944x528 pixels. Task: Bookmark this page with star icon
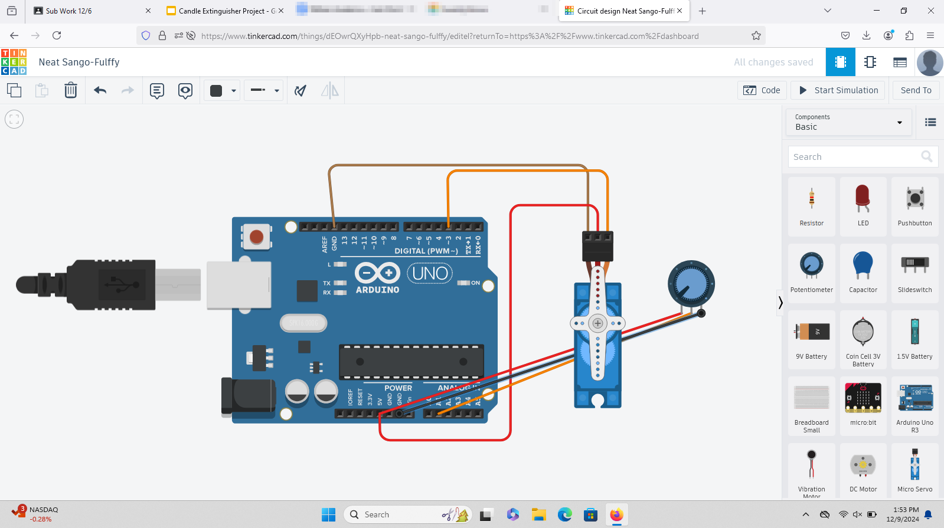tap(756, 35)
